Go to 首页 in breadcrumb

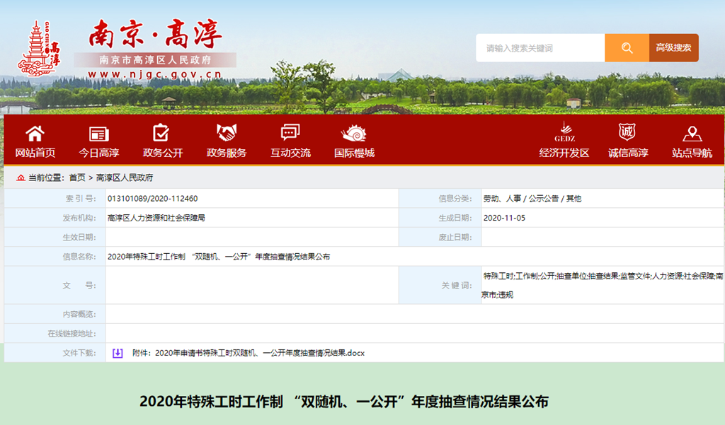77,177
